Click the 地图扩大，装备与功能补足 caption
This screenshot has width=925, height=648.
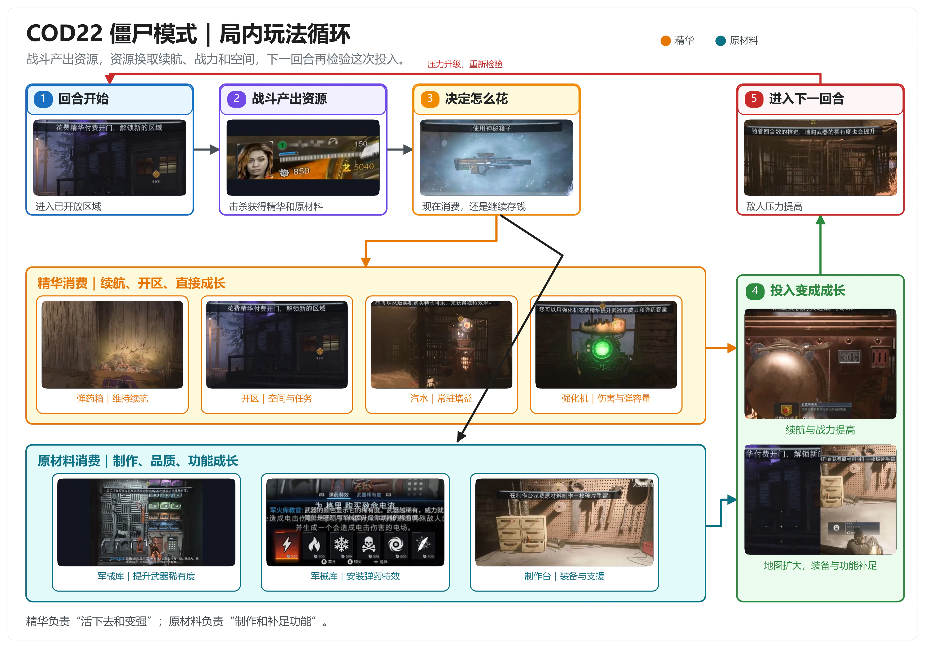pyautogui.click(x=820, y=565)
